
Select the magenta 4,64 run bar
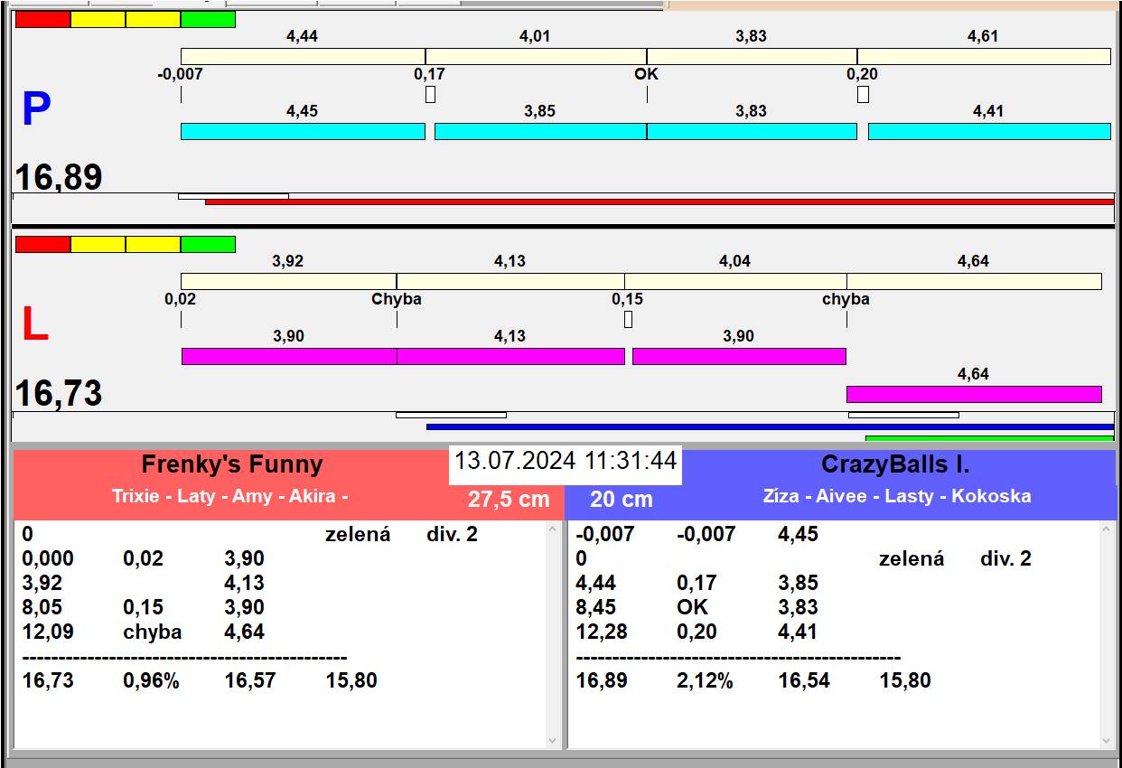[x=974, y=394]
